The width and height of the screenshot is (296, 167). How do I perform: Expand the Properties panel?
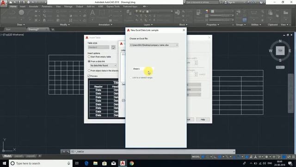click(213, 25)
